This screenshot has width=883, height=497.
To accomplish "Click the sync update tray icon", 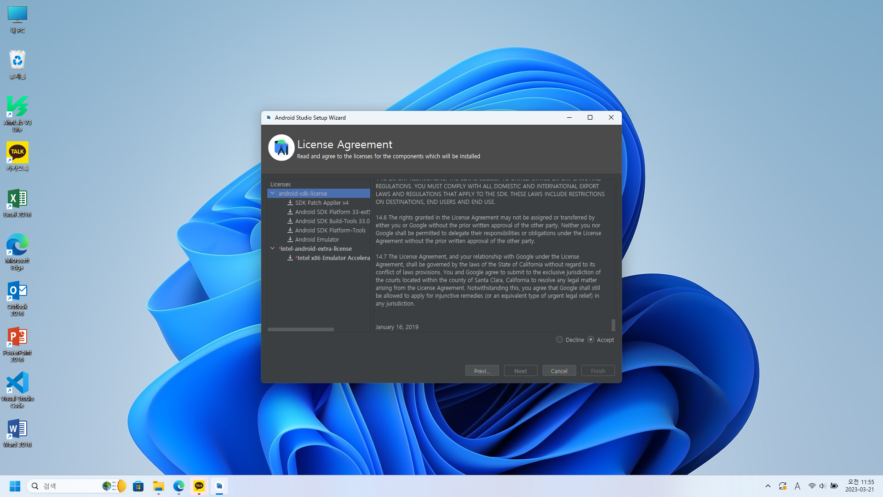I will (x=782, y=486).
